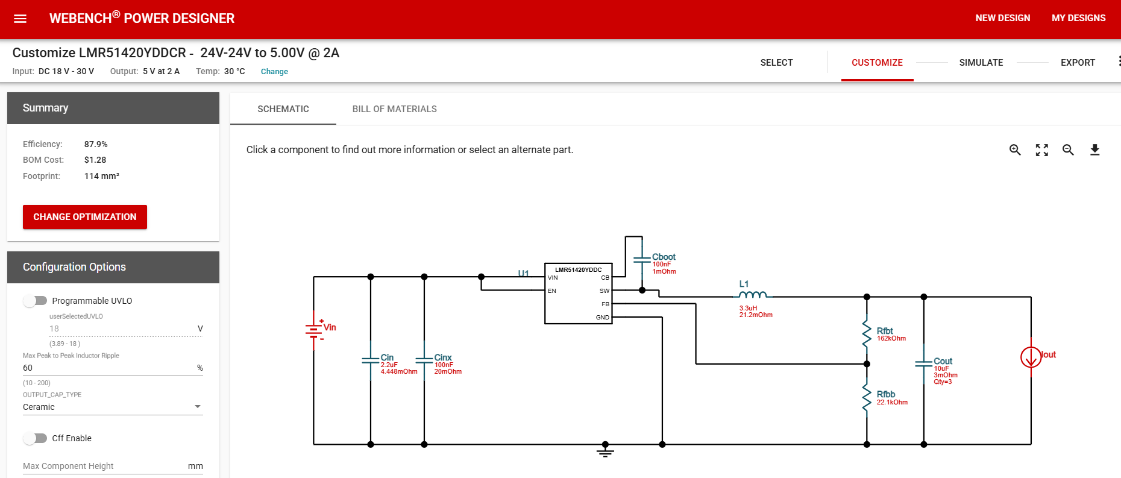Open My Designs
The width and height of the screenshot is (1121, 478).
click(1079, 18)
